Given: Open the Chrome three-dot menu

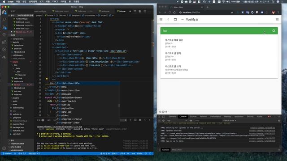Looking at the screenshot, I should point(278,13).
